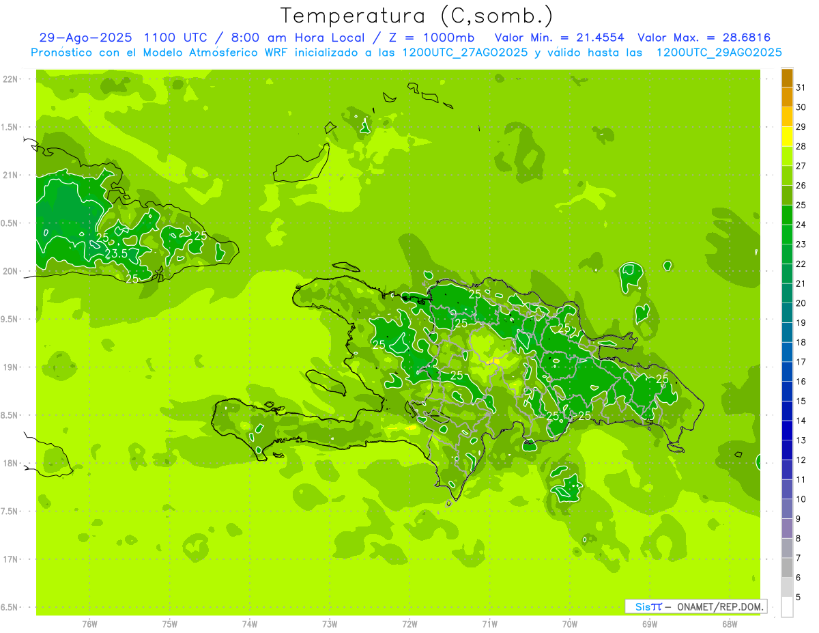Click the '8.5N' latitude label

[10, 415]
